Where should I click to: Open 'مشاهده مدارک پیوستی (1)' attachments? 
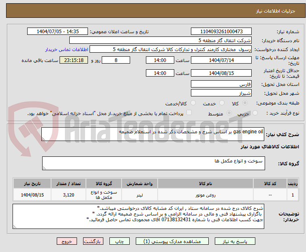pos(172,241)
